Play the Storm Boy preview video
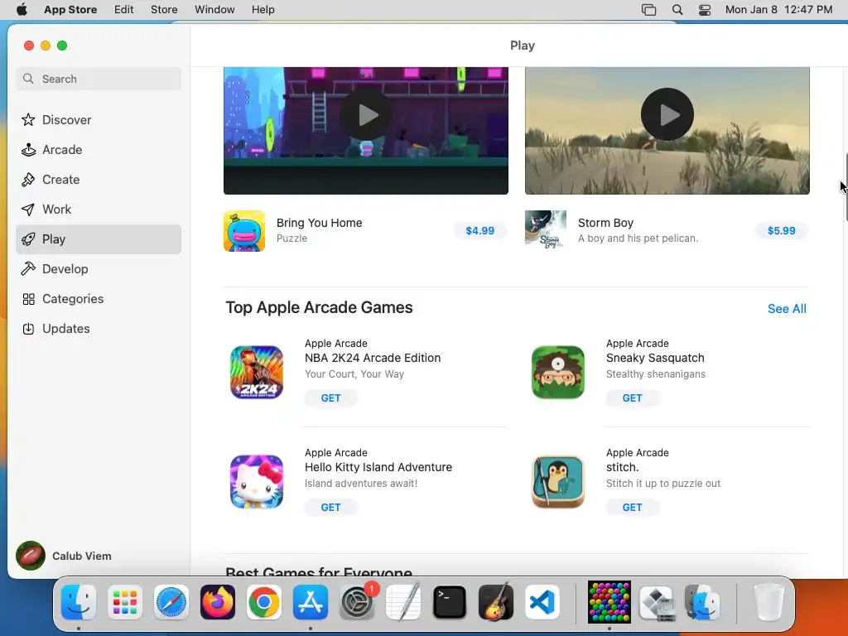 [667, 114]
